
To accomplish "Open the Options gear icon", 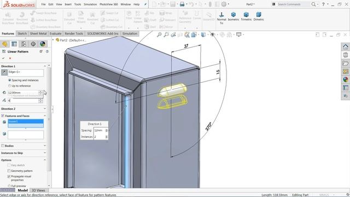I will (224, 4).
